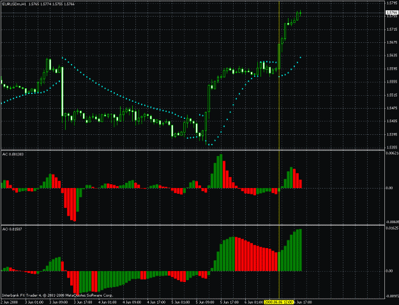Click the 1.5435 price axis label
399x305 pixels.
pyautogui.click(x=392, y=121)
